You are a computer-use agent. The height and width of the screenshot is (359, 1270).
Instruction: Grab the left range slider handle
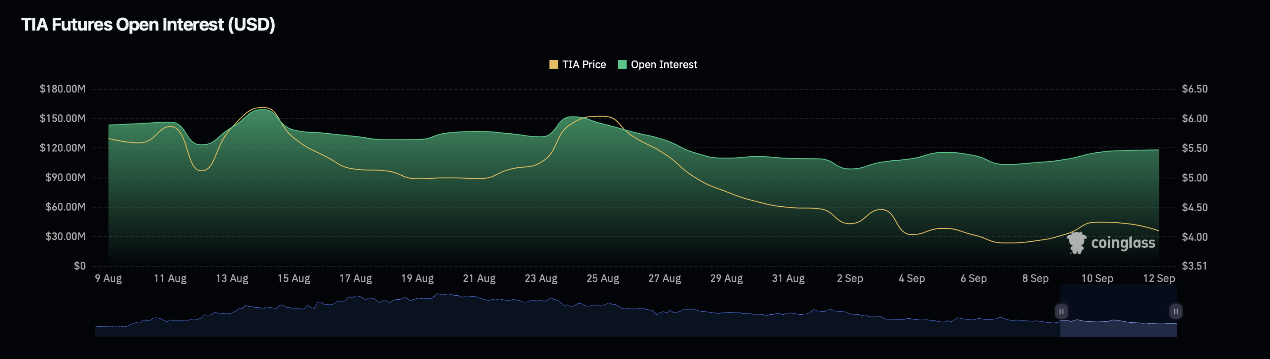tap(1061, 311)
